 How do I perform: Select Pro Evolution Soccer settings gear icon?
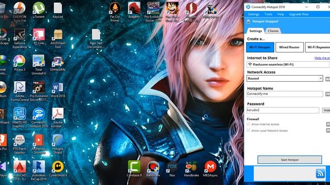pos(39,91)
